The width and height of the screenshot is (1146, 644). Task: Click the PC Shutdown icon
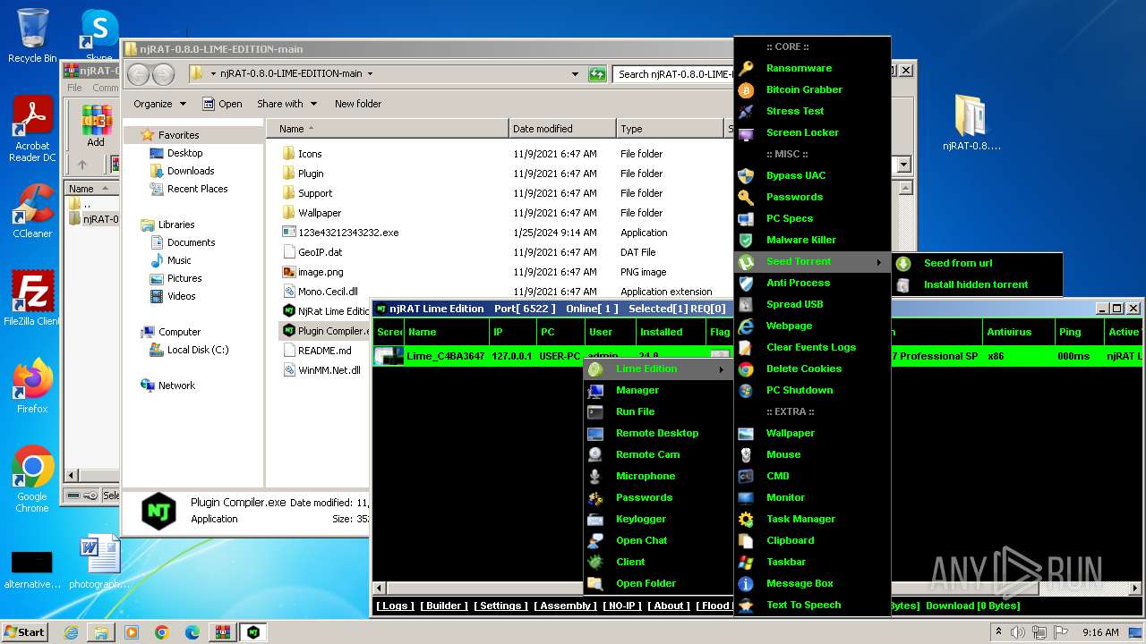[x=746, y=390]
